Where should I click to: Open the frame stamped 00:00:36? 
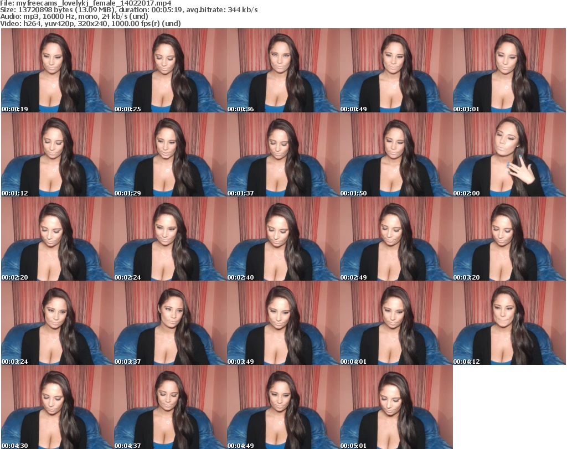[x=283, y=70]
